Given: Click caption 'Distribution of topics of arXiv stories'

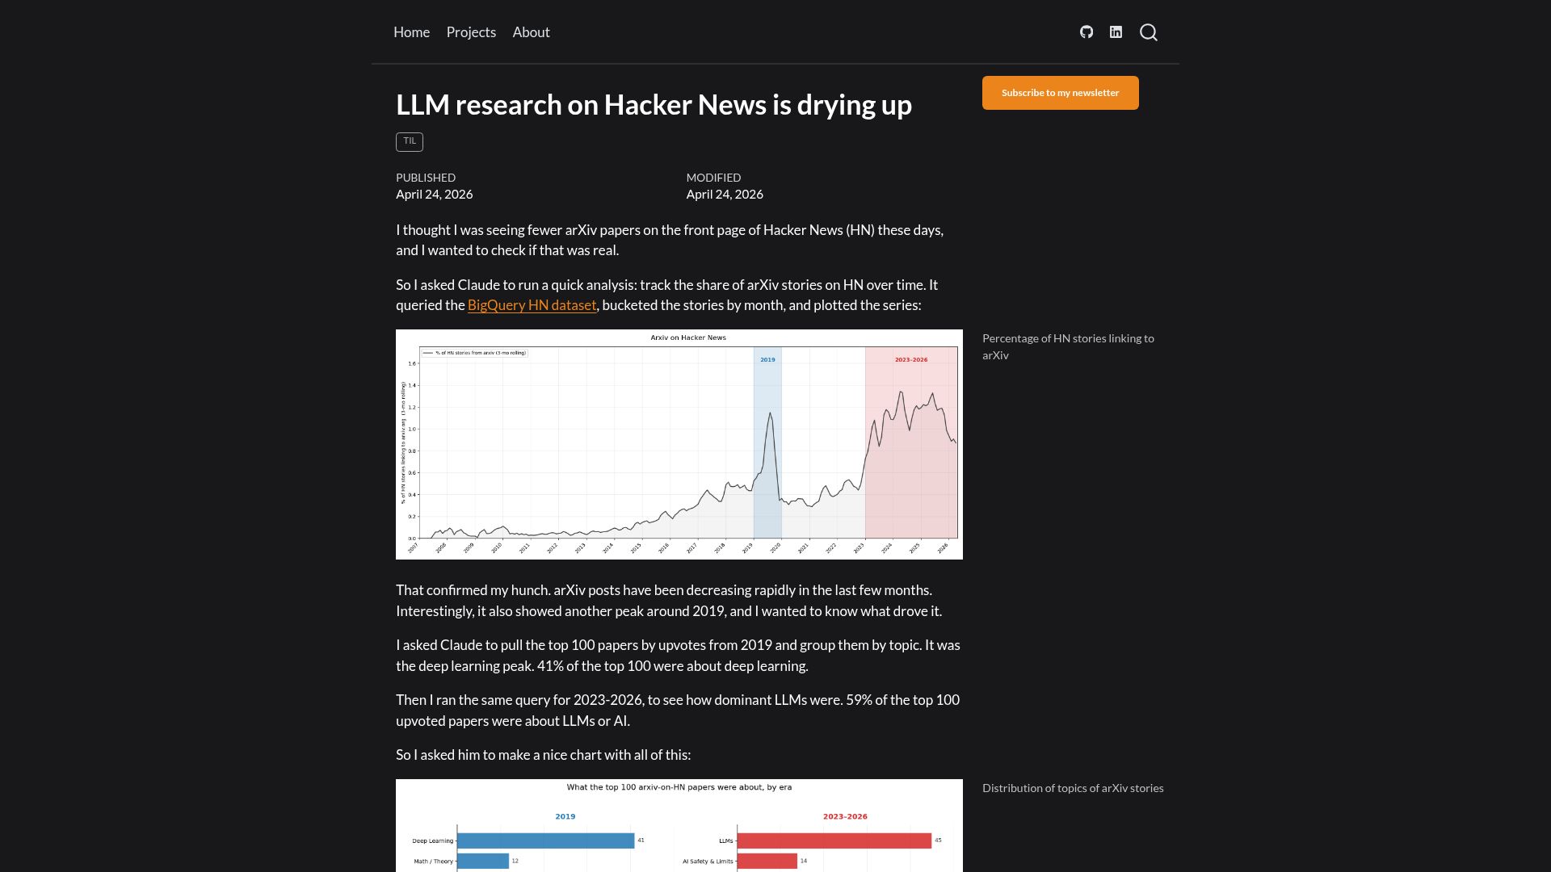Looking at the screenshot, I should (1073, 788).
